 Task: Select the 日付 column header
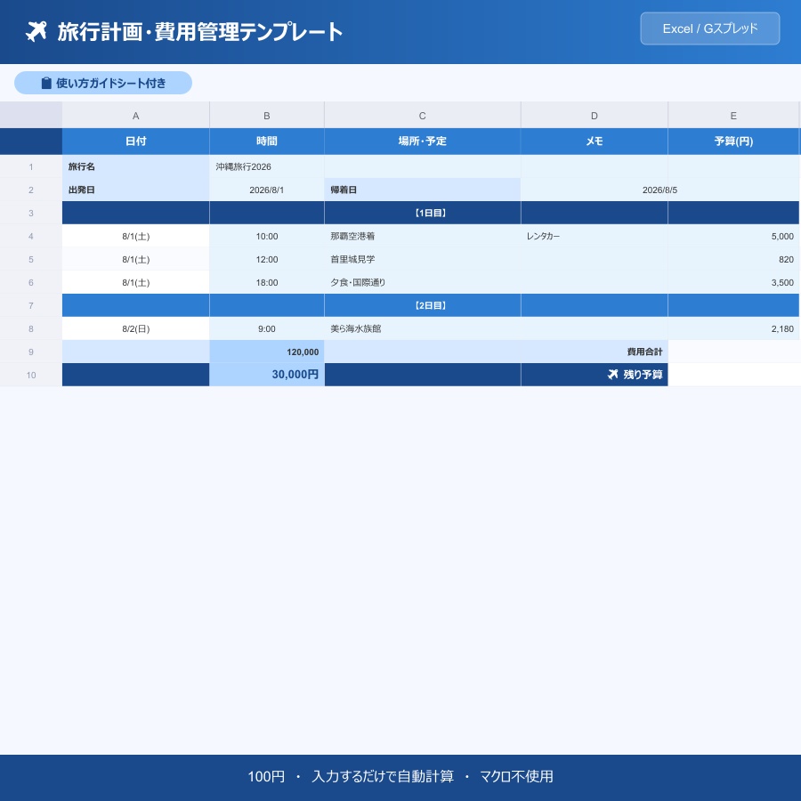135,141
